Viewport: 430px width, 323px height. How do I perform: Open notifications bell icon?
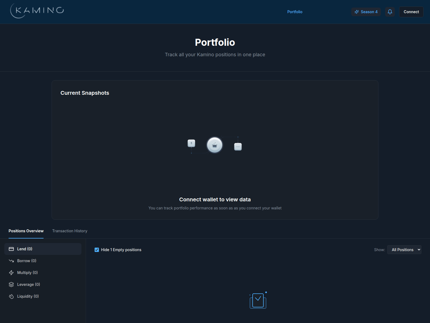[x=390, y=12]
